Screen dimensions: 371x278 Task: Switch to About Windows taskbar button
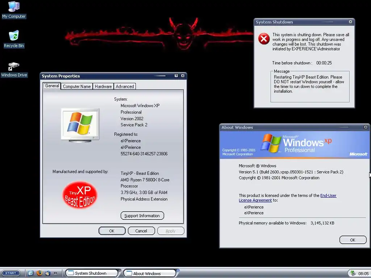pos(150,273)
